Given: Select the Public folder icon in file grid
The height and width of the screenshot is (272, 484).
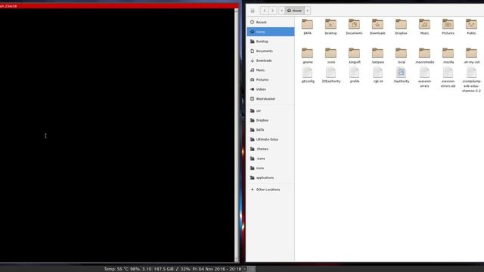Looking at the screenshot, I should pyautogui.click(x=471, y=24).
